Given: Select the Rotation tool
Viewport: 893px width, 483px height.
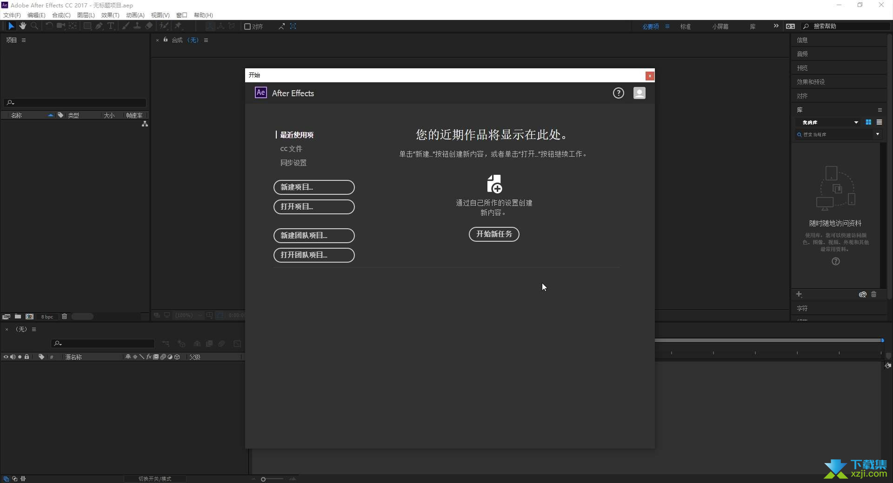Looking at the screenshot, I should point(49,26).
